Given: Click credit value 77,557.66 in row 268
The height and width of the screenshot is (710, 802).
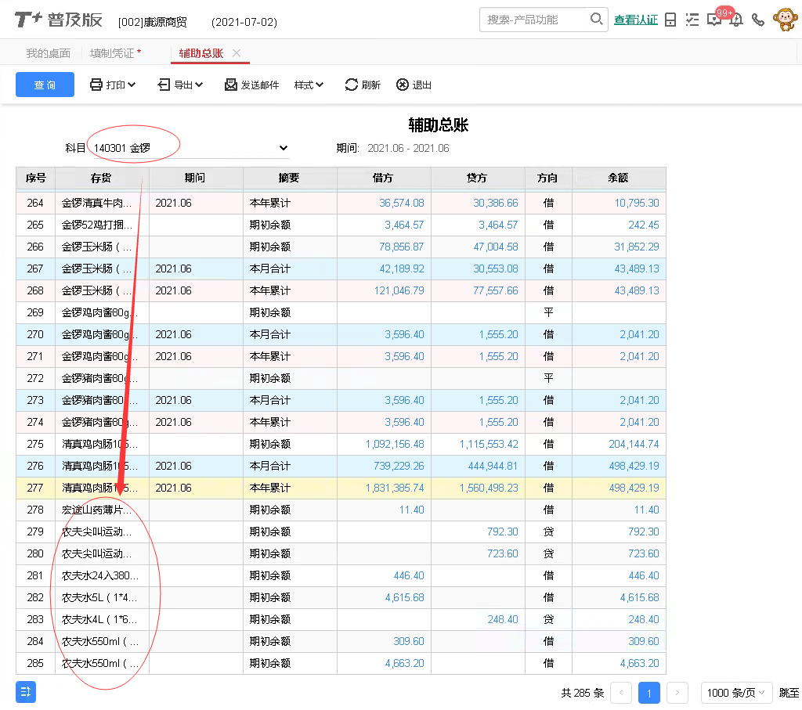Looking at the screenshot, I should click(x=496, y=291).
